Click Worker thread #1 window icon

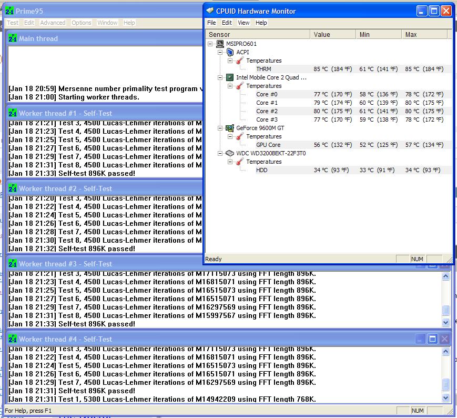(13, 113)
